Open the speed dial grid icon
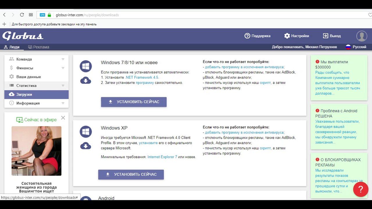 [31, 15]
